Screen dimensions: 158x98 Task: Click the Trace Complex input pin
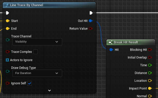point(8,52)
